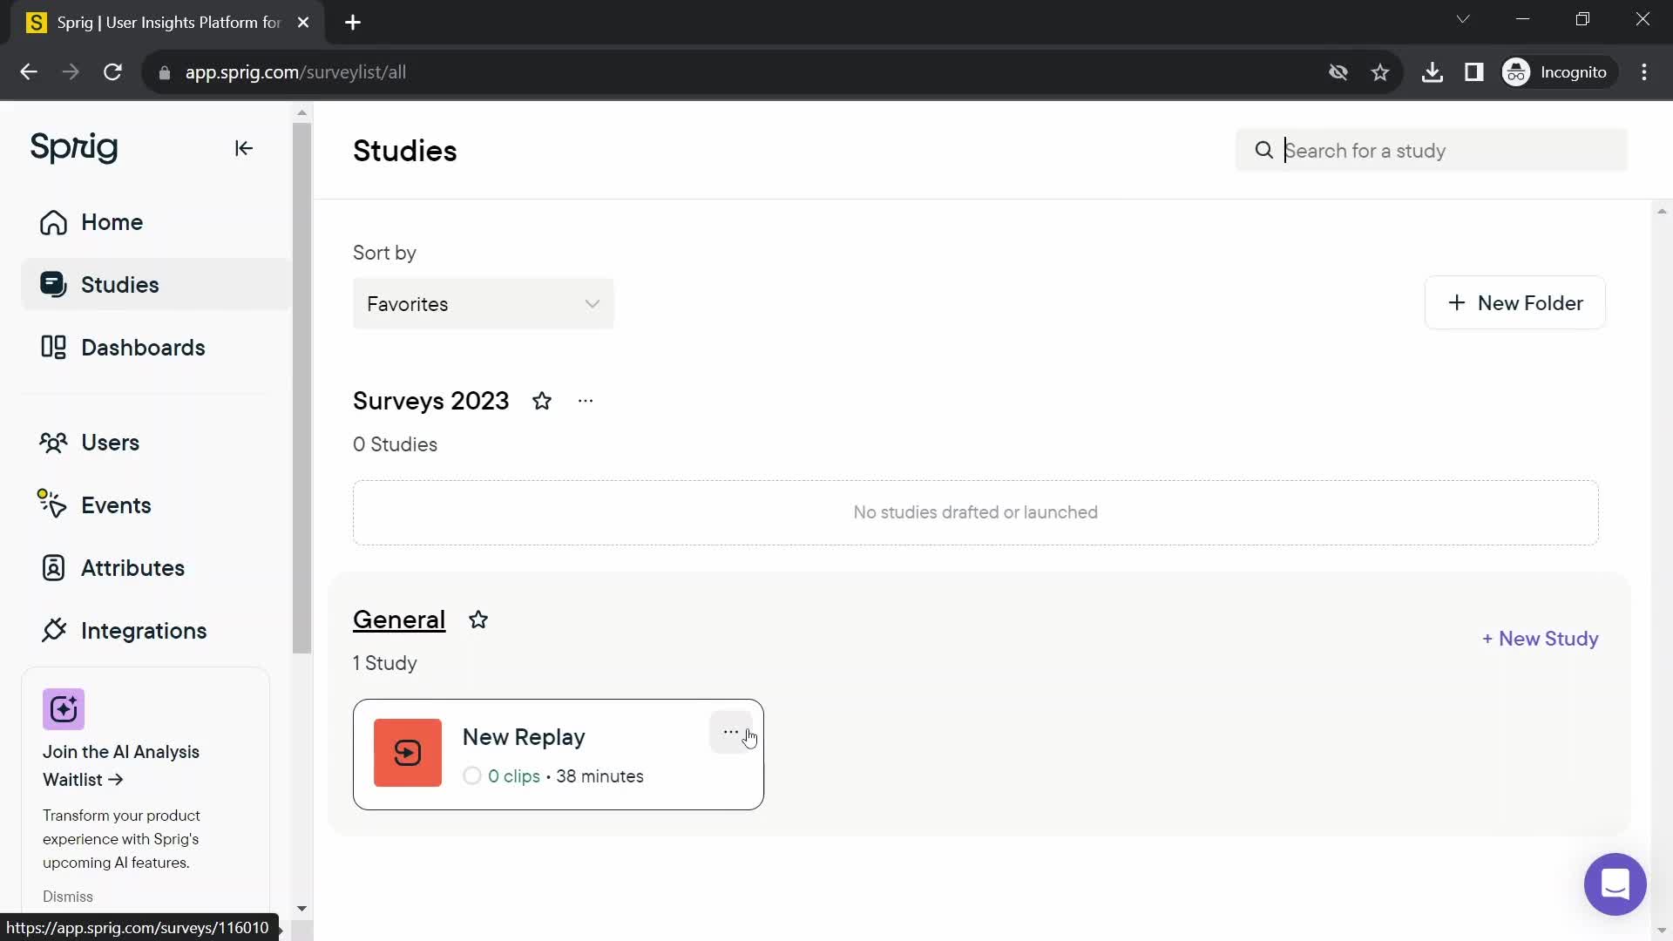Screen dimensions: 1673x941
Task: Select the New Replay study radio button
Action: pyautogui.click(x=472, y=775)
